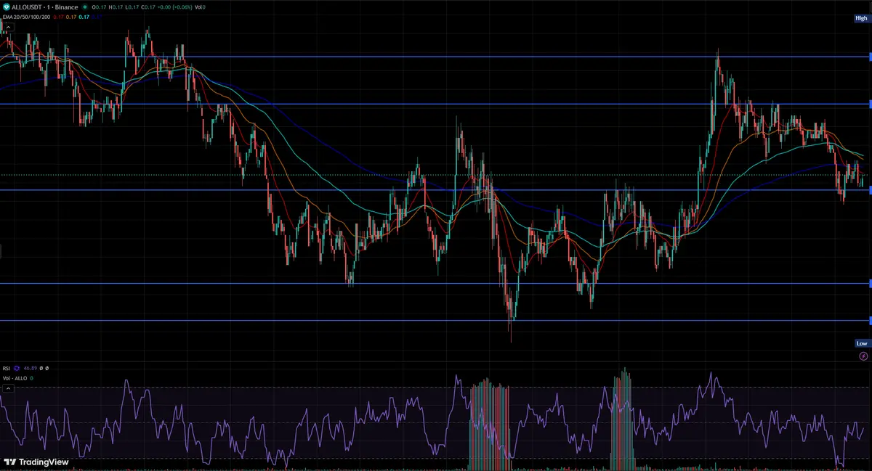Open the ALLOUSDT · 1 · Binance symbol title
The image size is (872, 471).
click(x=44, y=7)
